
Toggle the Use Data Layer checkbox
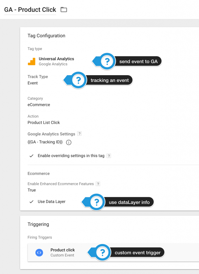pyautogui.click(x=32, y=201)
